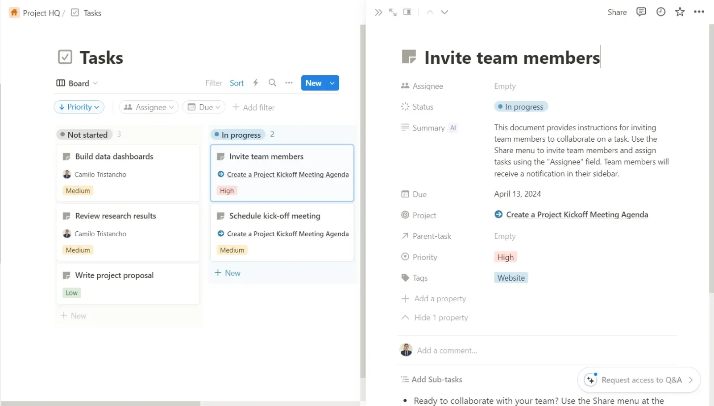Click Filter in the database toolbar
This screenshot has width=714, height=406.
[214, 83]
